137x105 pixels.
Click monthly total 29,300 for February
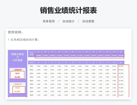(x=45, y=55)
